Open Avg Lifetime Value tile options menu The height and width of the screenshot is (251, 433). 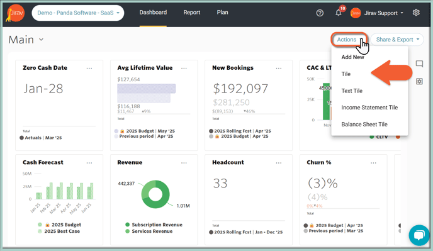tap(184, 68)
